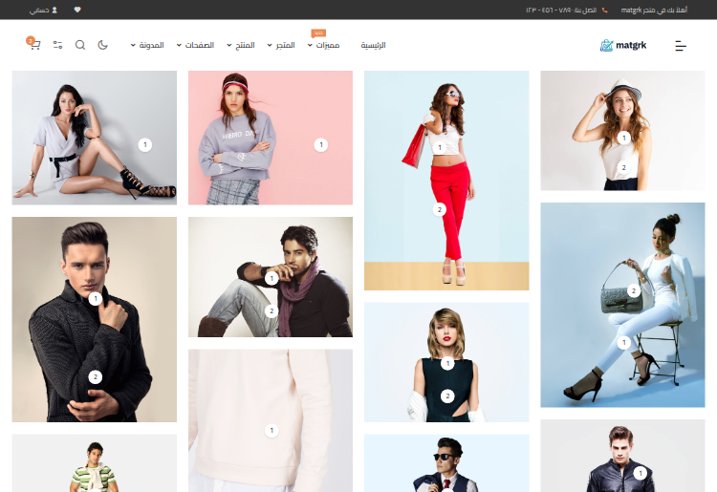717x492 pixels.
Task: Click the cart count badge
Action: click(x=31, y=40)
